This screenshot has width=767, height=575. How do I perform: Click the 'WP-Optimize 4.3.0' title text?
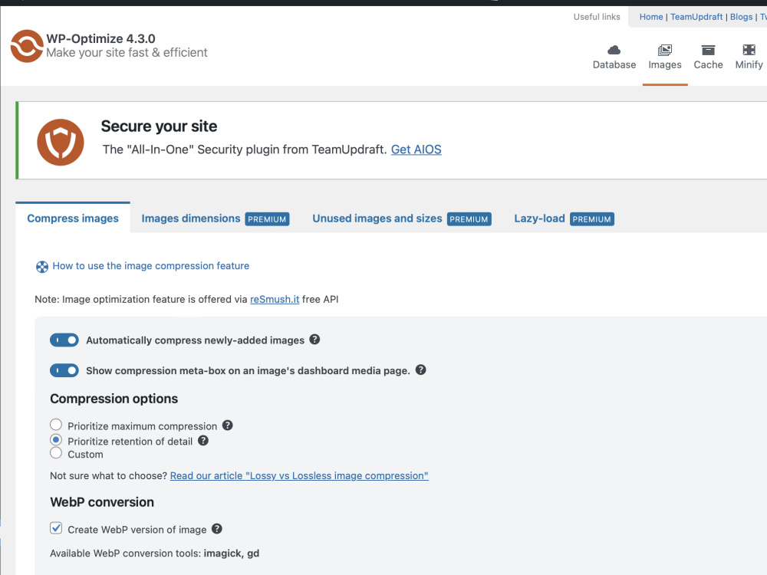100,38
